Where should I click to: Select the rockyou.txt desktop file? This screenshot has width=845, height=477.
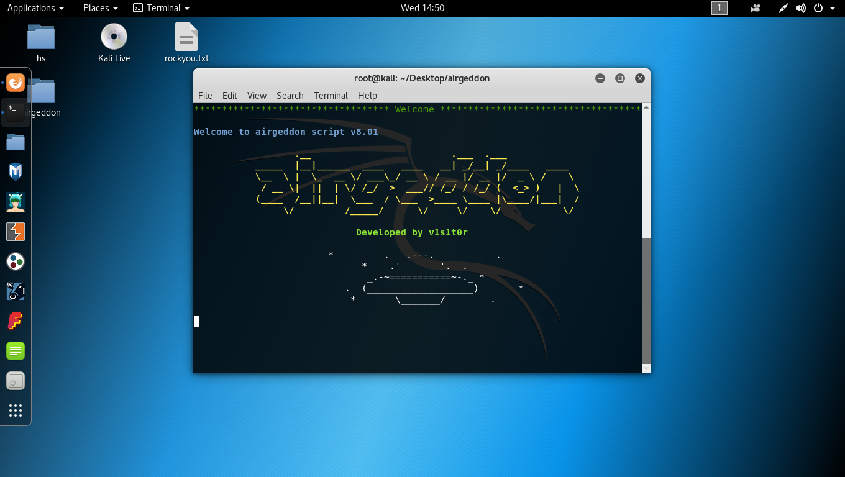[186, 43]
